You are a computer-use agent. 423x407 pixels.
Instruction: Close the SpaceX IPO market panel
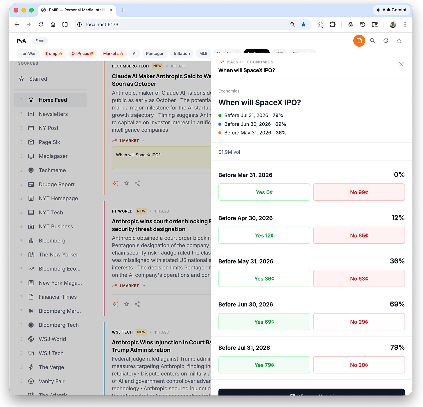[401, 64]
